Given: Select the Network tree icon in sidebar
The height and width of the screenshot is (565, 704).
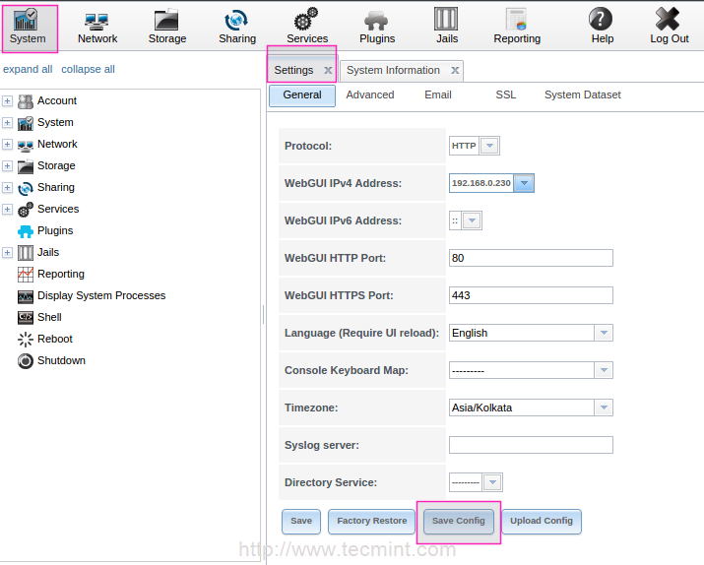Looking at the screenshot, I should (26, 145).
